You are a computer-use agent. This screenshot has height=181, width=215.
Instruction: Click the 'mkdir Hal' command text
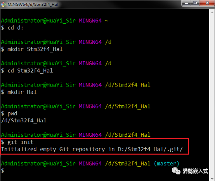tap(22, 92)
